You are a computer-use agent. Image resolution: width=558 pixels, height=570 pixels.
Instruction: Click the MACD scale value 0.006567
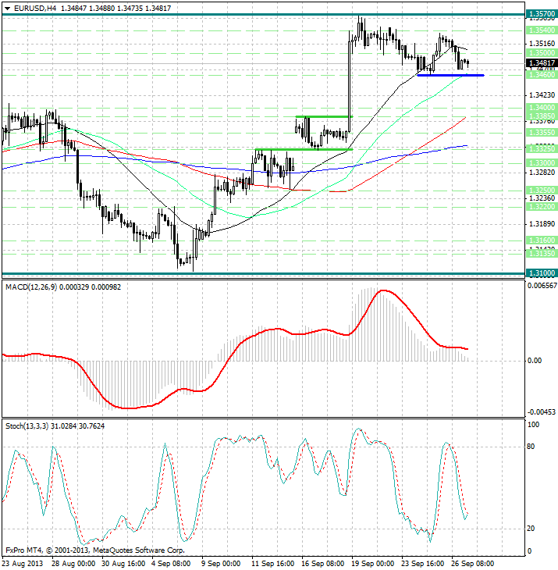(542, 286)
